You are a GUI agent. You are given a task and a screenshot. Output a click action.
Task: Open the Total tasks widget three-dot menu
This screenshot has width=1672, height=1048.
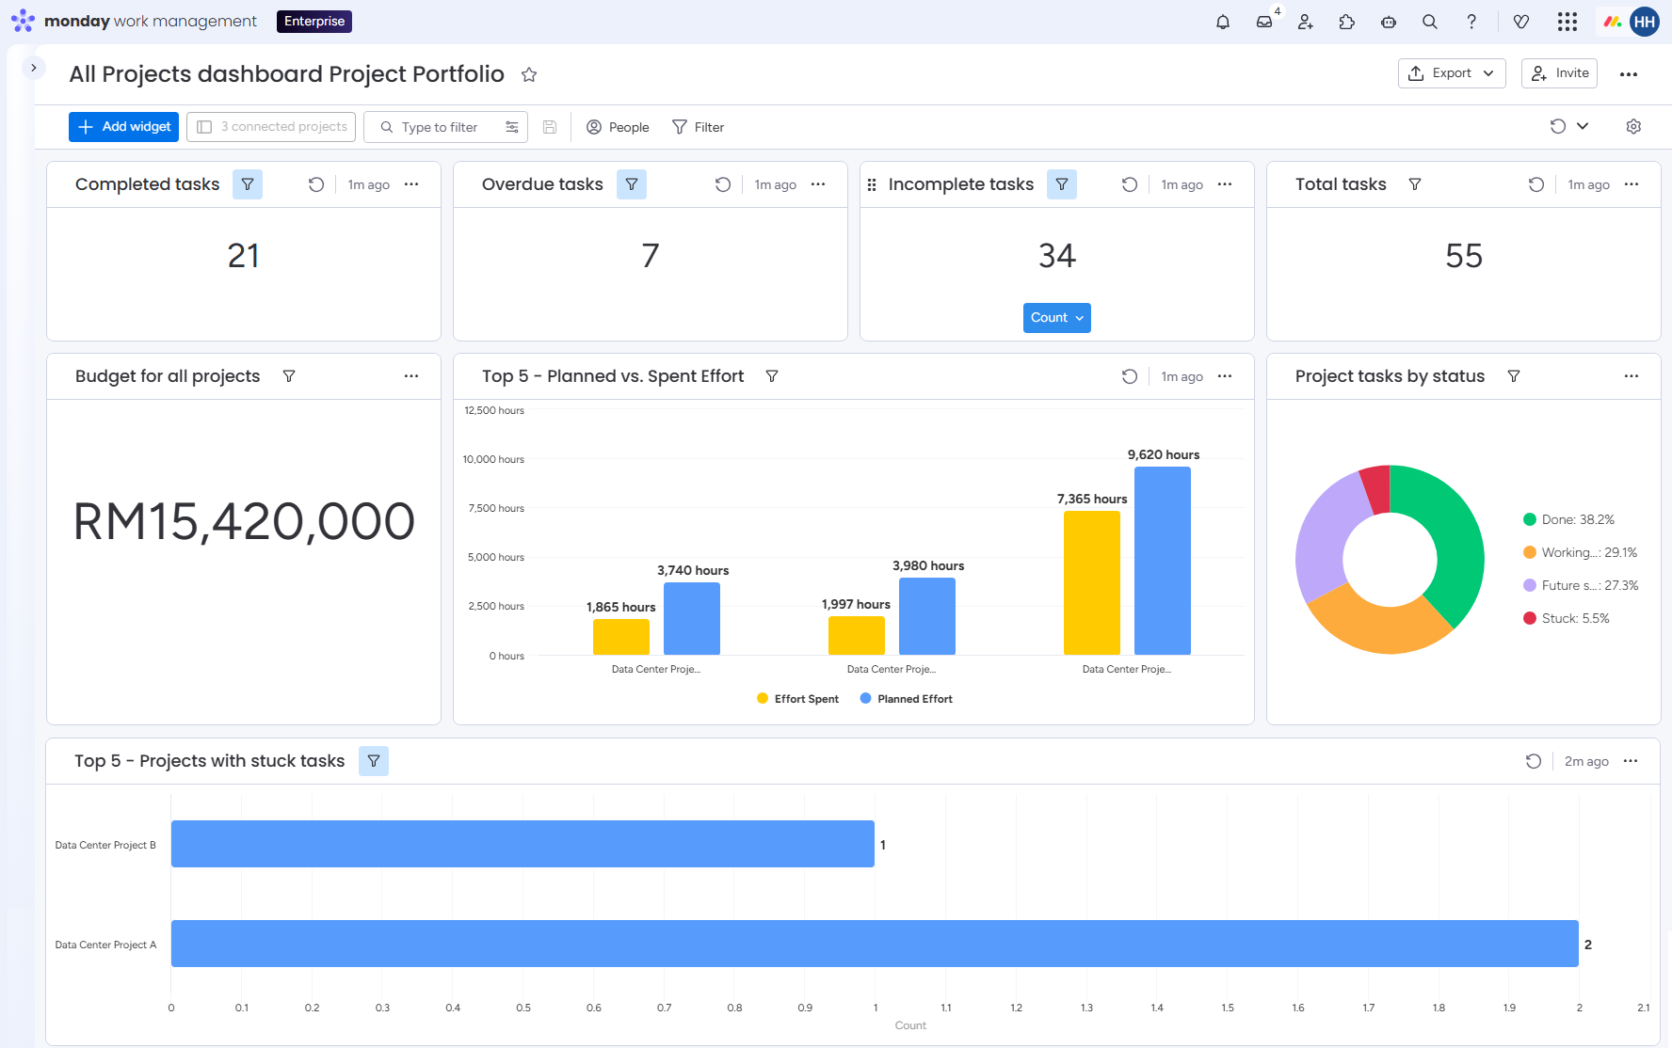pyautogui.click(x=1632, y=184)
